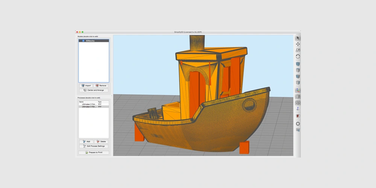Select the Ultimaker 2 Col... process row
The image size is (376, 188).
(x=94, y=104)
